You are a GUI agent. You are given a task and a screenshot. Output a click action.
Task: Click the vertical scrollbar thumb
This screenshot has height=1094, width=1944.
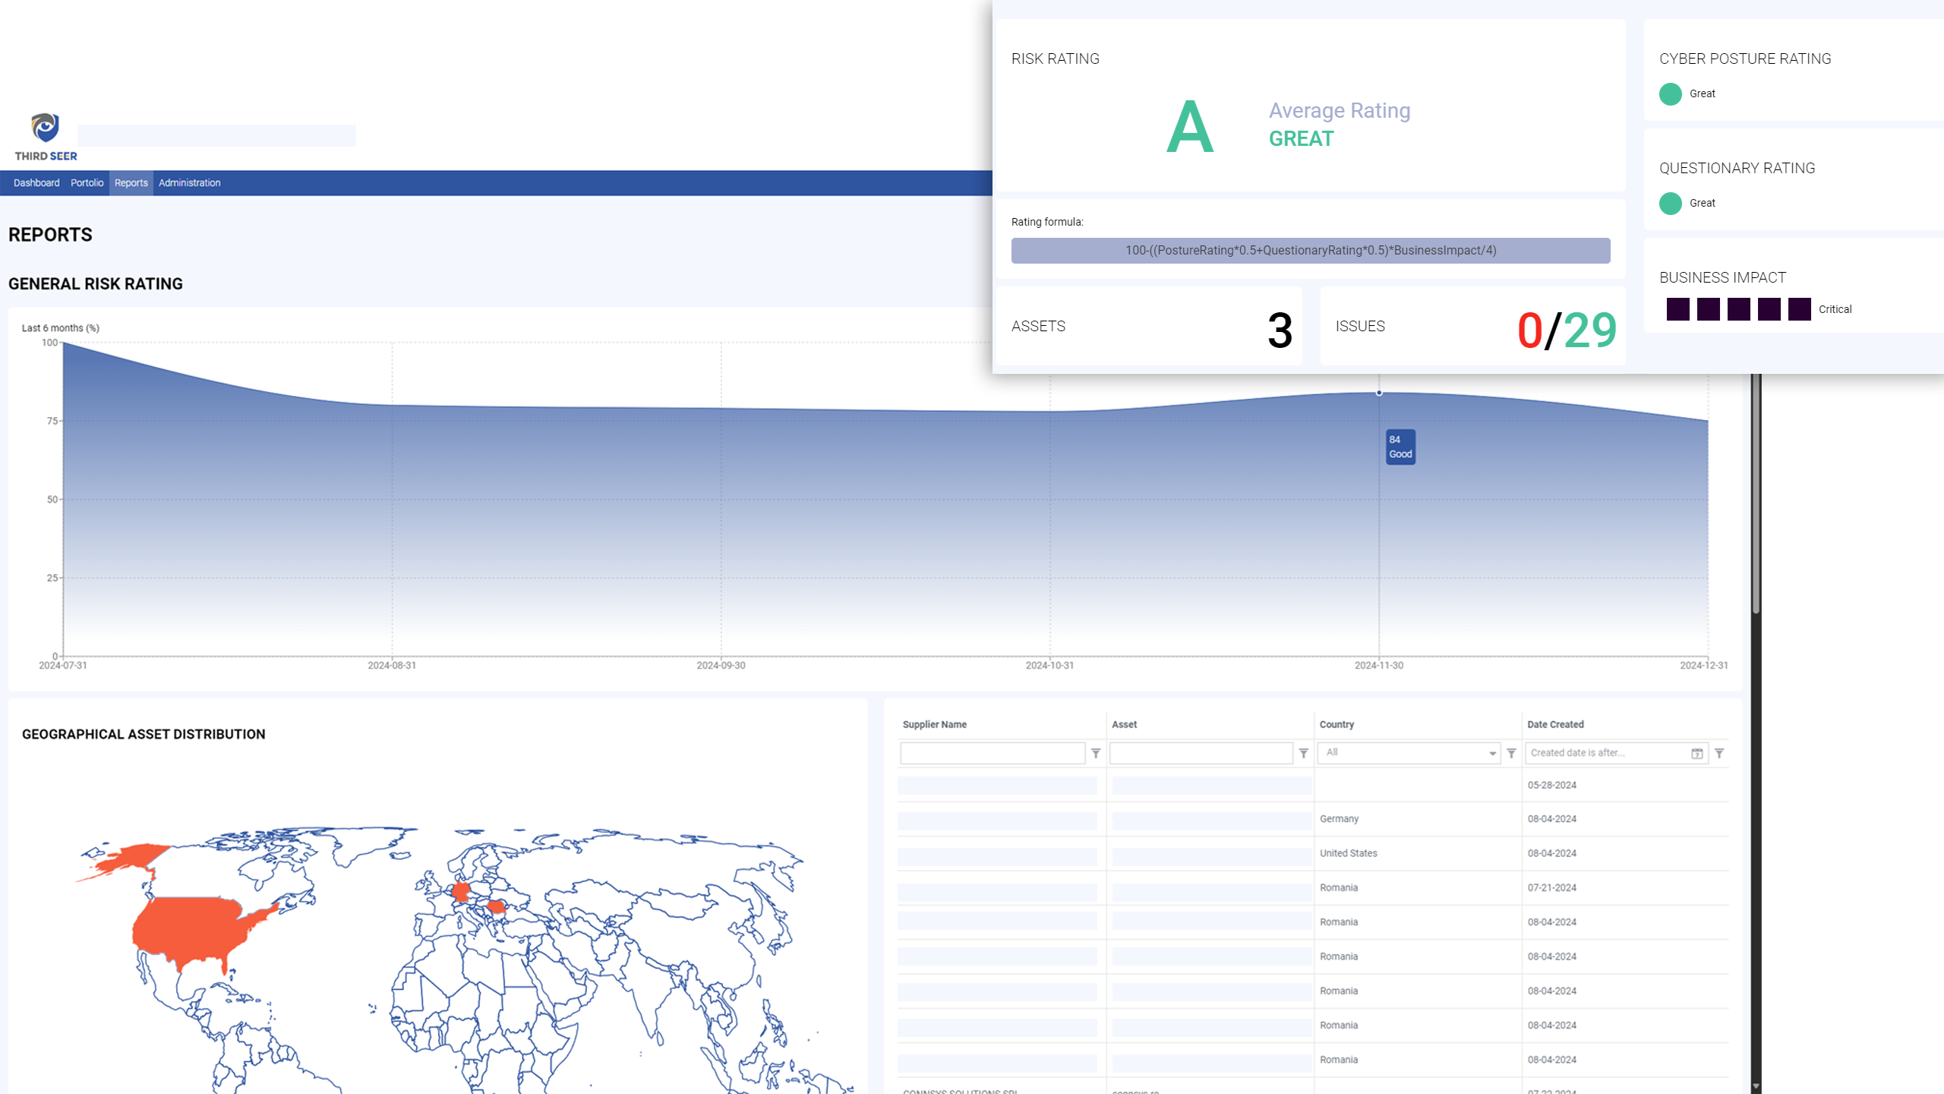point(1756,494)
